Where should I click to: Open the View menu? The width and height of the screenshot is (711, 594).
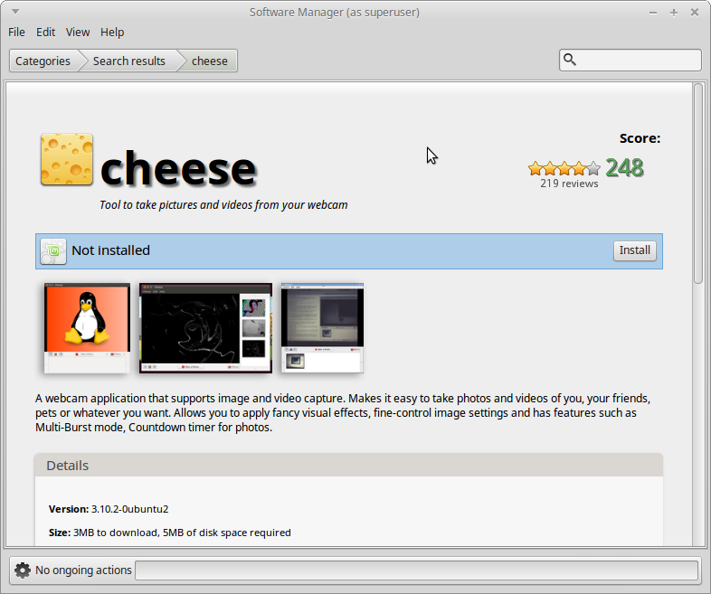pos(78,33)
